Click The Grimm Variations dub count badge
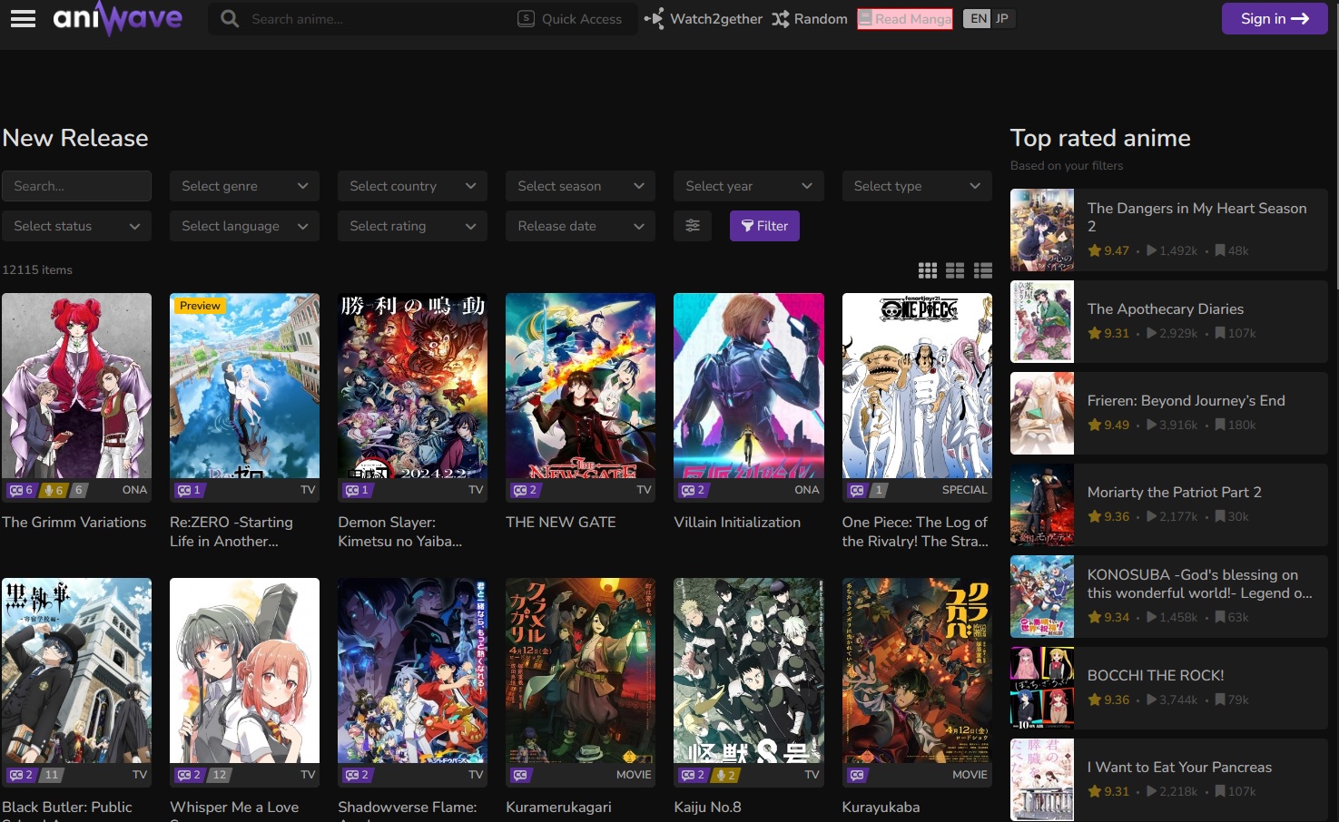This screenshot has height=822, width=1339. click(53, 490)
